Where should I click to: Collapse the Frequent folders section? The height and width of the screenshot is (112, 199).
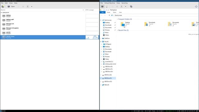[118, 19]
